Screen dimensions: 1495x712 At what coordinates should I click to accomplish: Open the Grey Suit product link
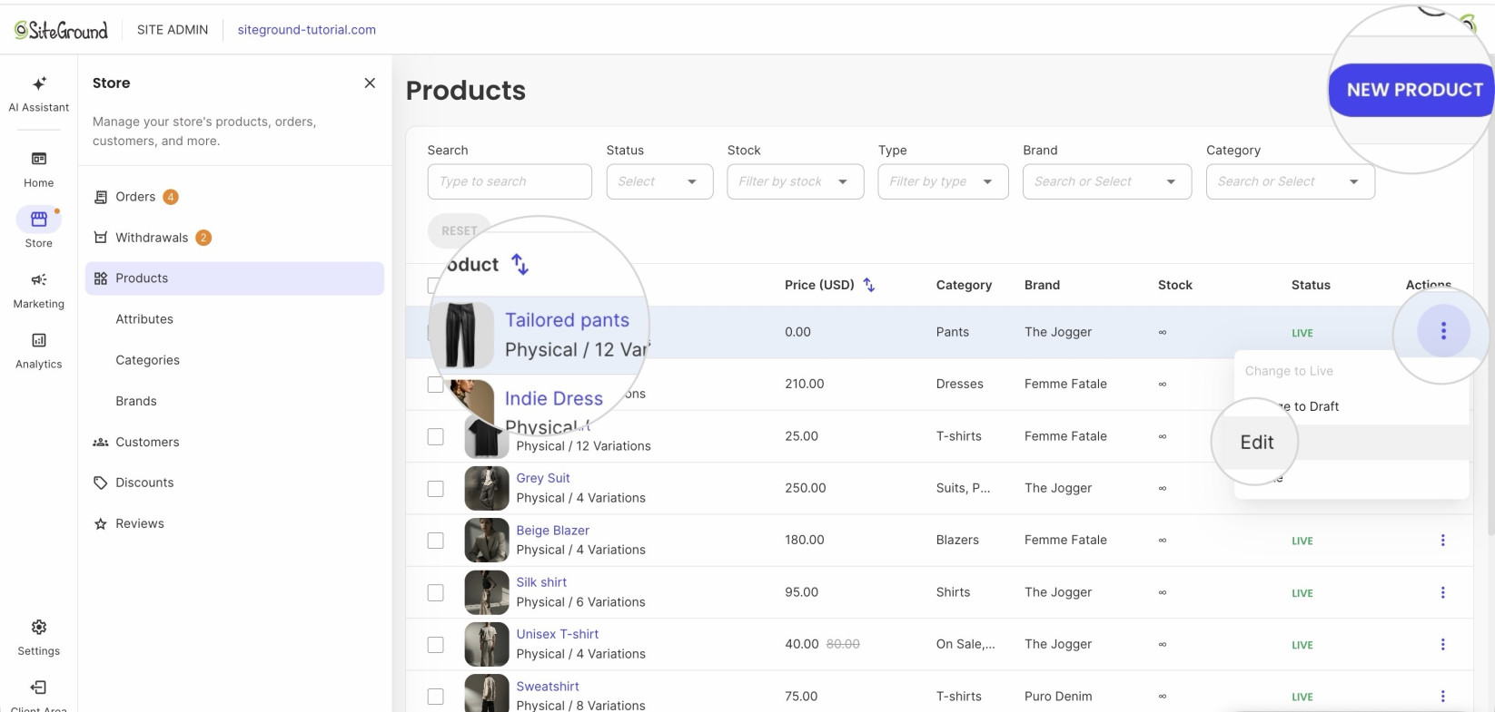543,478
